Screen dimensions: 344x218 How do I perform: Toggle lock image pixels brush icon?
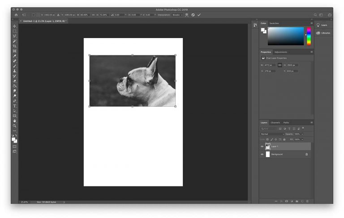point(271,139)
